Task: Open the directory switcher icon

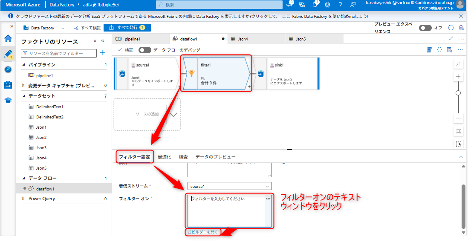Action: [x=302, y=5]
